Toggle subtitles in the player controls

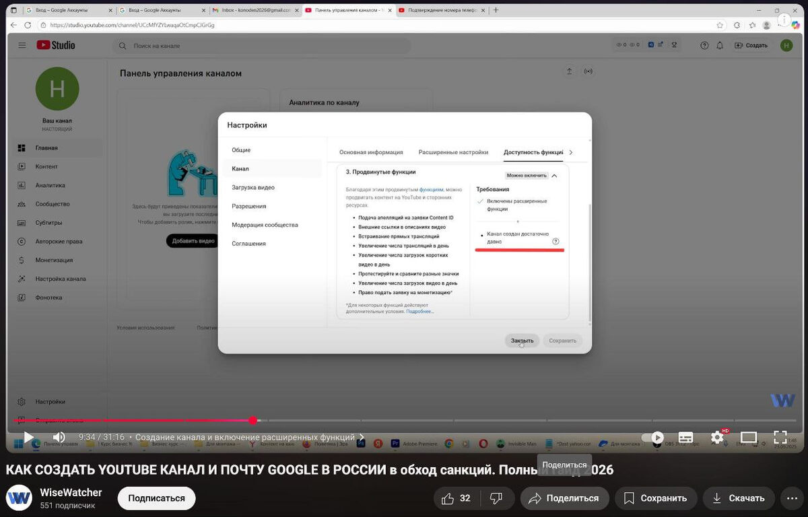685,438
